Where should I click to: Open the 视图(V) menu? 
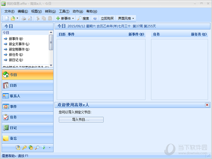[36, 11]
